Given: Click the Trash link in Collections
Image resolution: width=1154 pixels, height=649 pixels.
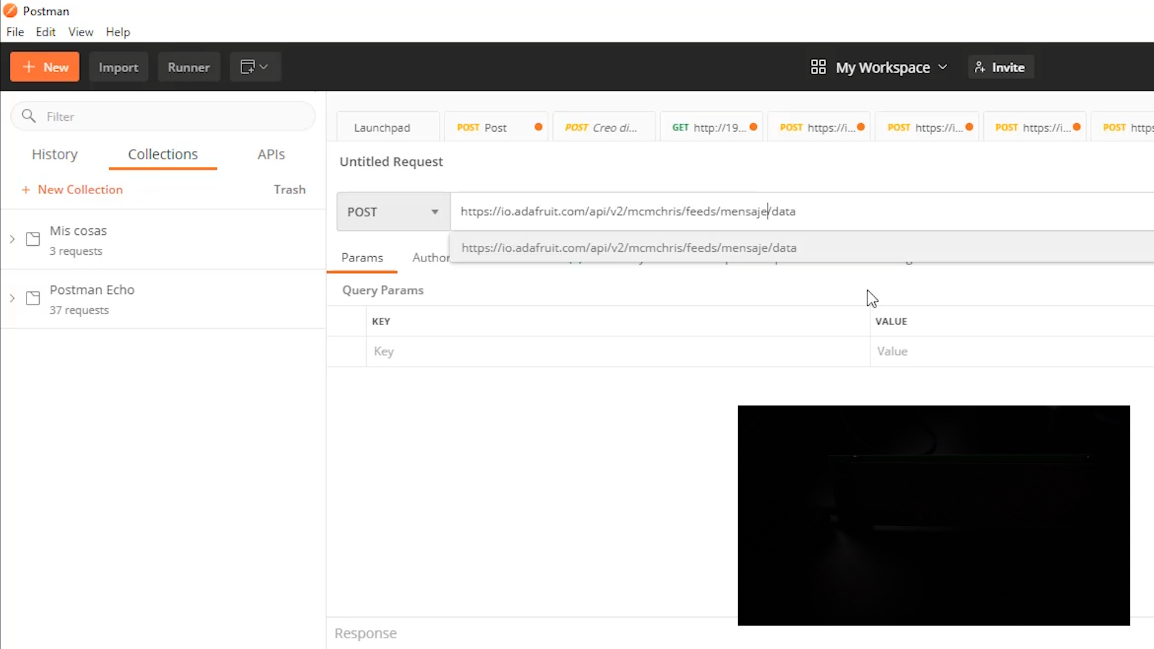Looking at the screenshot, I should [x=289, y=189].
